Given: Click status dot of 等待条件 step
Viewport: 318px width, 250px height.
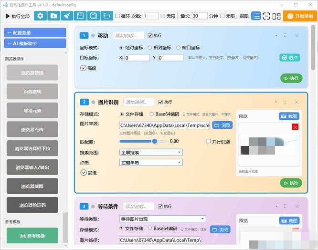Looking at the screenshot, I should (x=93, y=207).
